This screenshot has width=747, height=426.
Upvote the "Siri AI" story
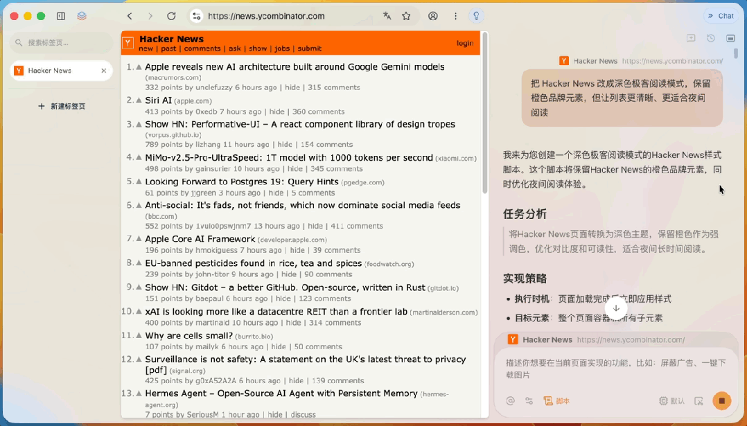[139, 100]
